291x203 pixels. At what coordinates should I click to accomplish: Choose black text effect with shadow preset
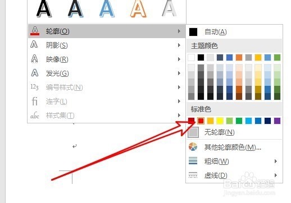(44, 9)
